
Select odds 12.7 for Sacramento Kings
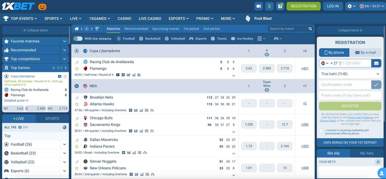coord(285,124)
